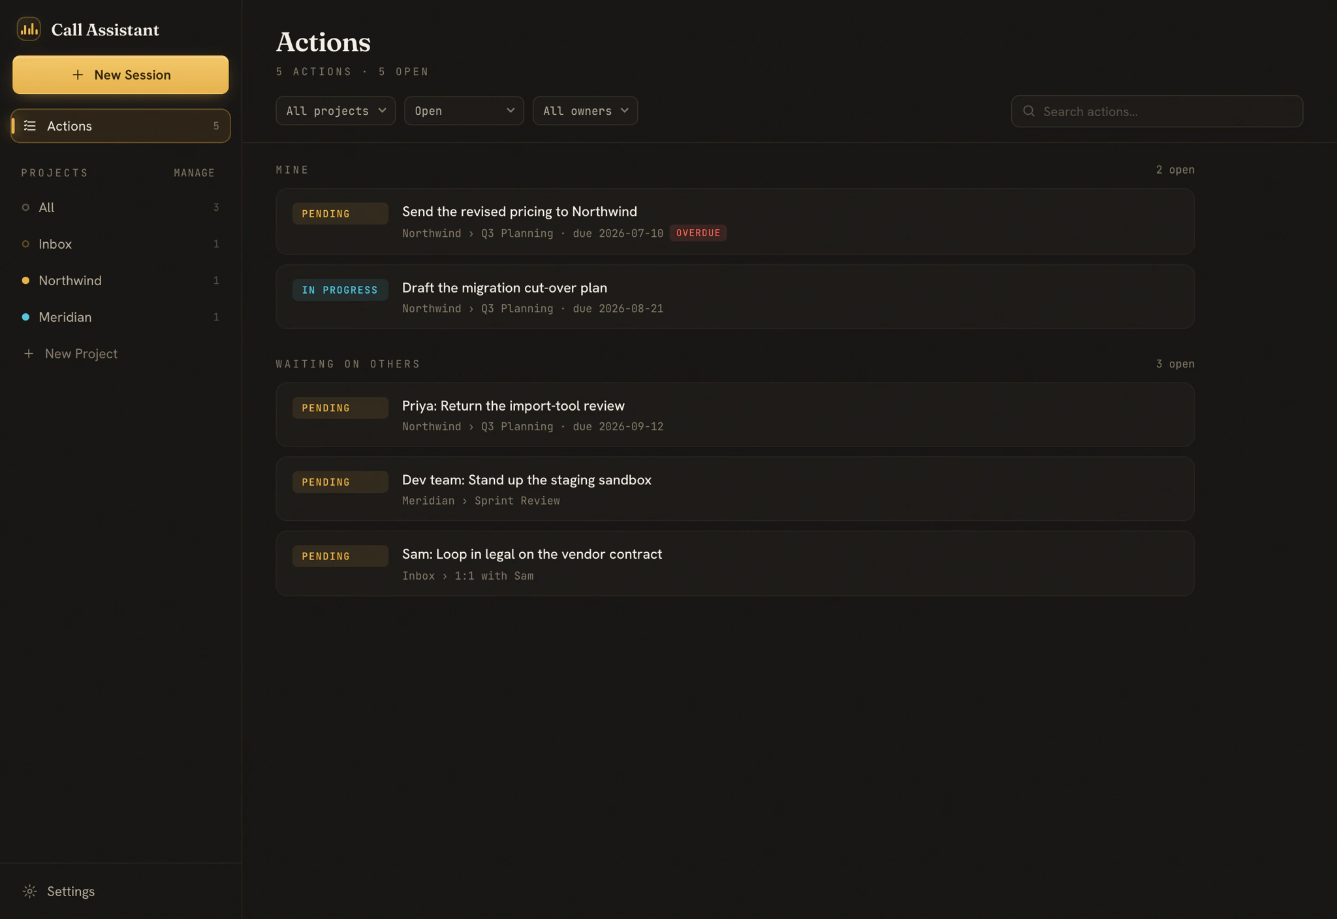1337x919 pixels.
Task: Click the orange dot beside Northwind project
Action: 25,281
